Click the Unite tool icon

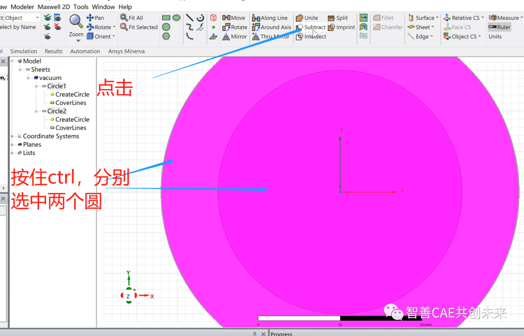pyautogui.click(x=300, y=18)
